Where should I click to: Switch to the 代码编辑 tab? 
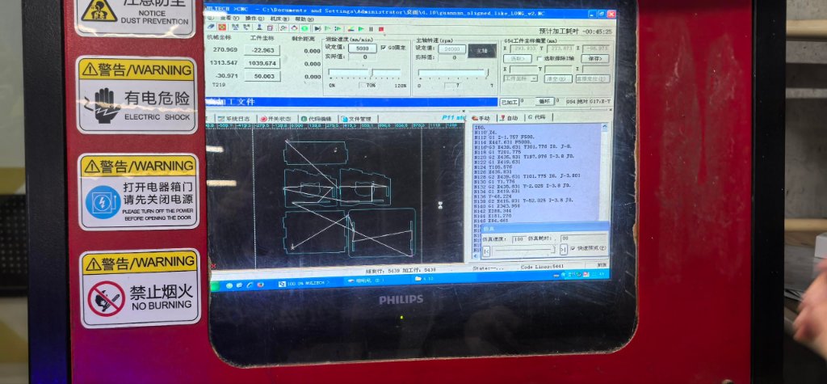tap(317, 119)
